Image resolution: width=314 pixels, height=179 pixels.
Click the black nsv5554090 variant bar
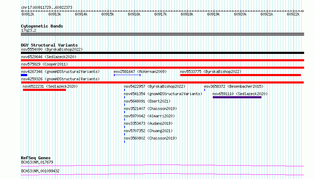coord(162,53)
